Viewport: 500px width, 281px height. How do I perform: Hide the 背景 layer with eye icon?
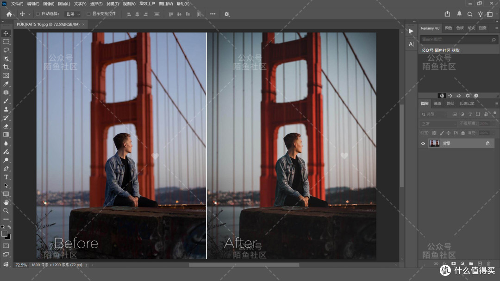coord(423,144)
